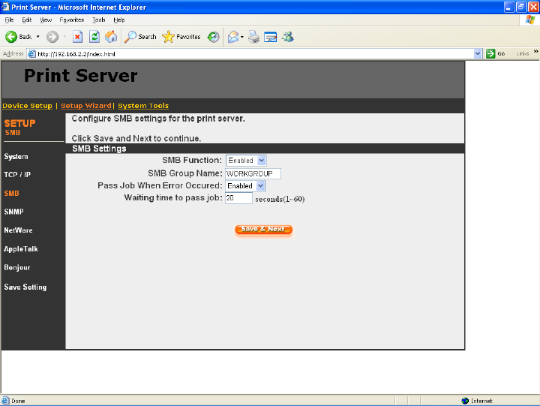Click the 'seconds(1~60)' text
This screenshot has width=540, height=406.
point(280,199)
